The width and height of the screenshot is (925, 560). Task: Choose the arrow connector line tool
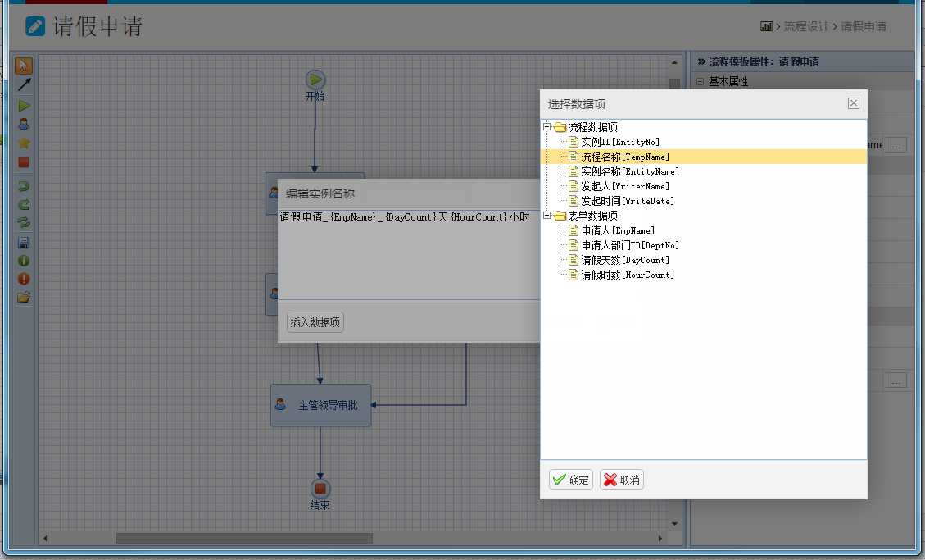(x=25, y=85)
